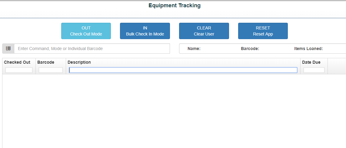Click the Description column filter box
This screenshot has height=148, width=346.
click(183, 70)
